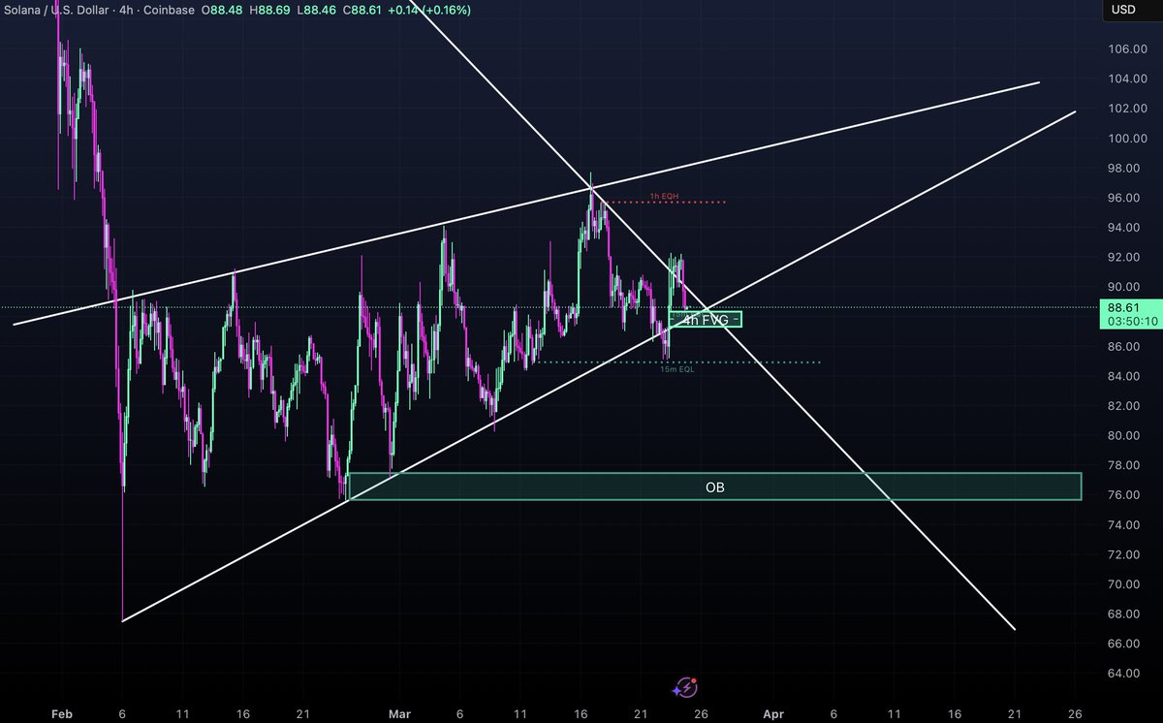This screenshot has width=1163, height=723.
Task: Click the current price tag 88.61
Action: click(x=1123, y=307)
